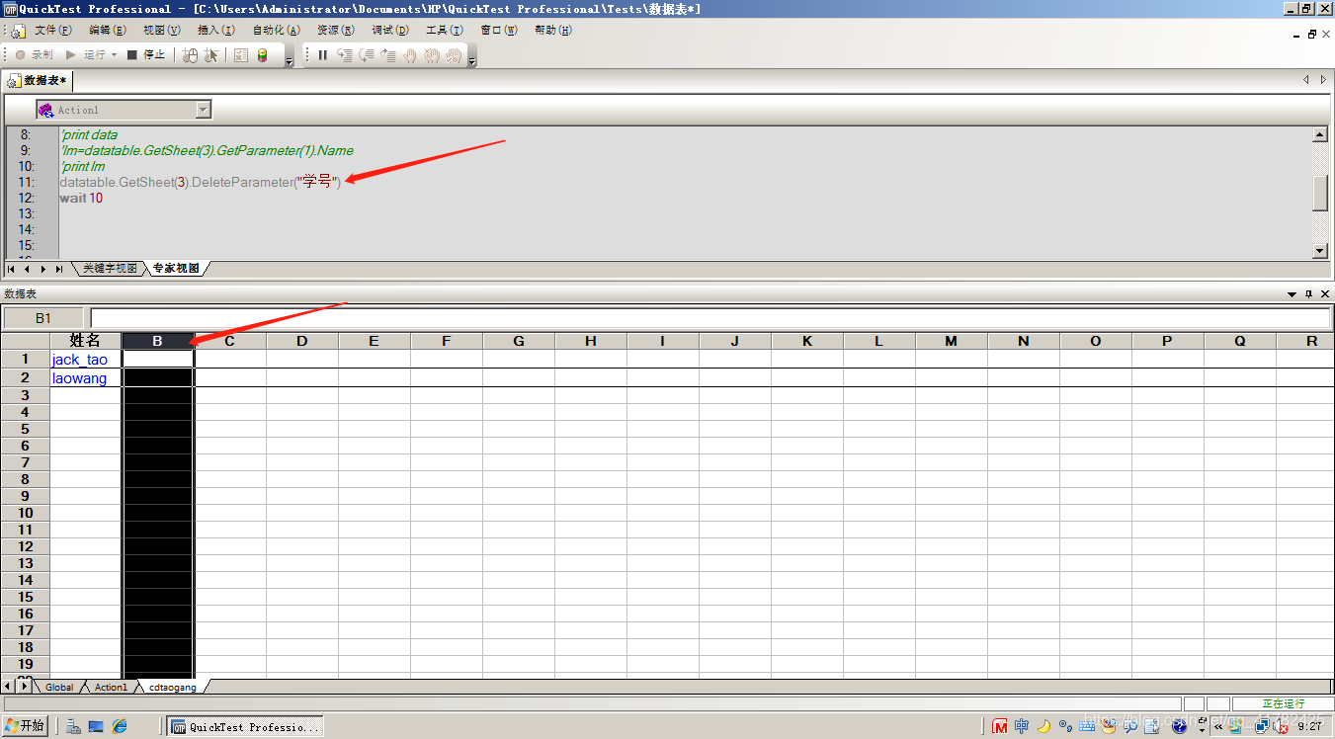The image size is (1335, 739).
Task: Open the 自动化(A) menu
Action: (277, 31)
